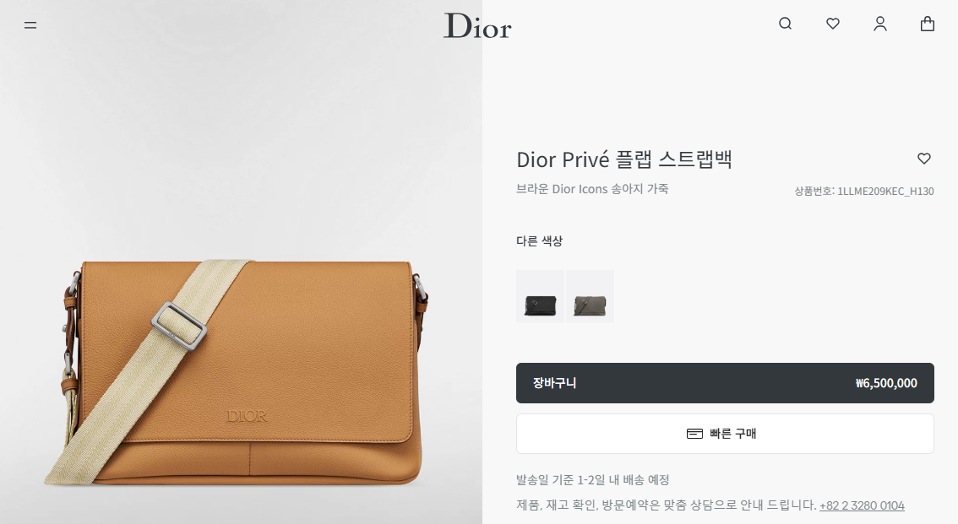The width and height of the screenshot is (958, 524).
Task: Click the 빠른 구매 quick purchase button
Action: coord(725,434)
